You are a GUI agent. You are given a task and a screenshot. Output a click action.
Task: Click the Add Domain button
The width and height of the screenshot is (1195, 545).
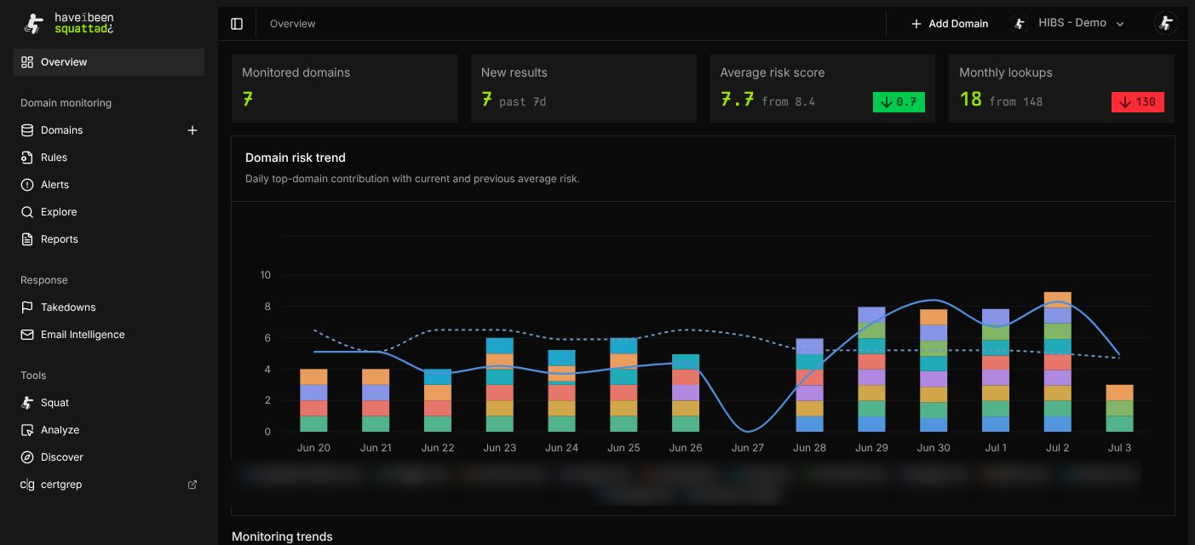coord(949,24)
